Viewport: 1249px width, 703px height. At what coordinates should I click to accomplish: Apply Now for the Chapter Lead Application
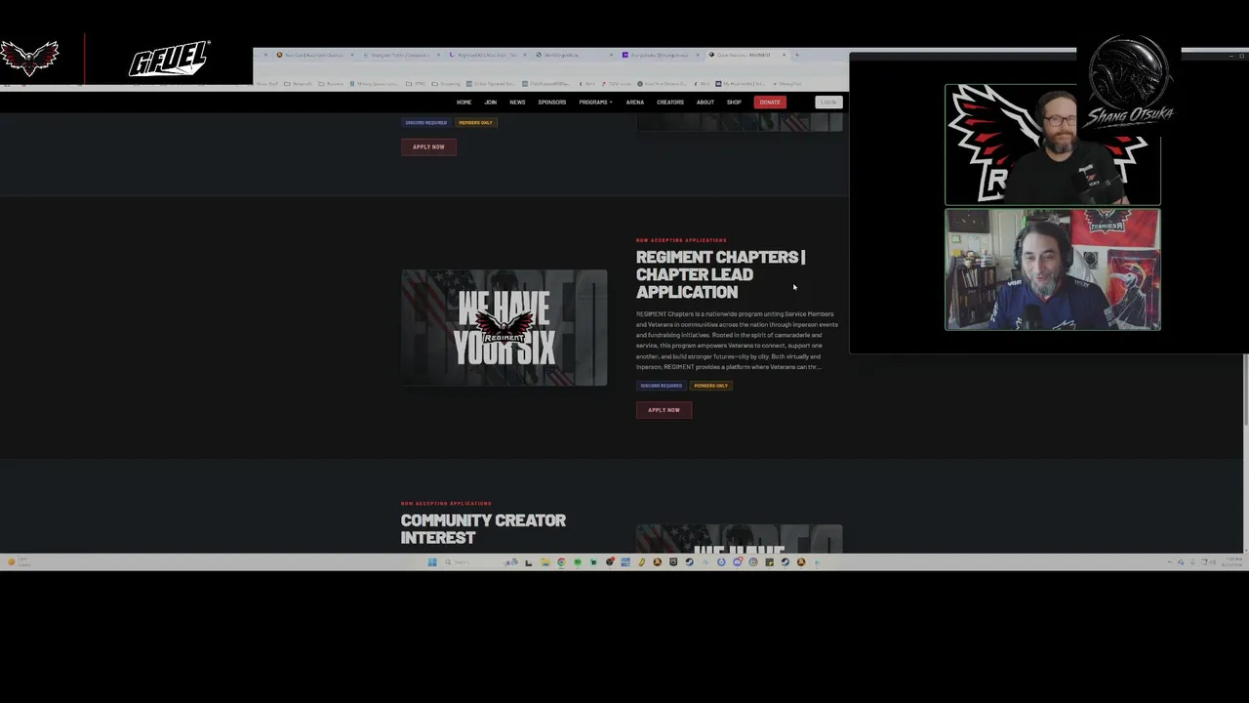pyautogui.click(x=664, y=410)
